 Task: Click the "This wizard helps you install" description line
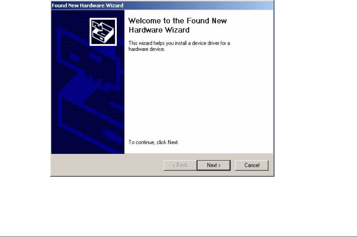click(x=179, y=43)
